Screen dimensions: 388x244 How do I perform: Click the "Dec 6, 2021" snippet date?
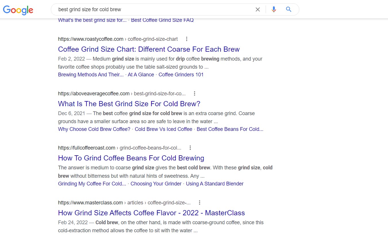click(72, 113)
